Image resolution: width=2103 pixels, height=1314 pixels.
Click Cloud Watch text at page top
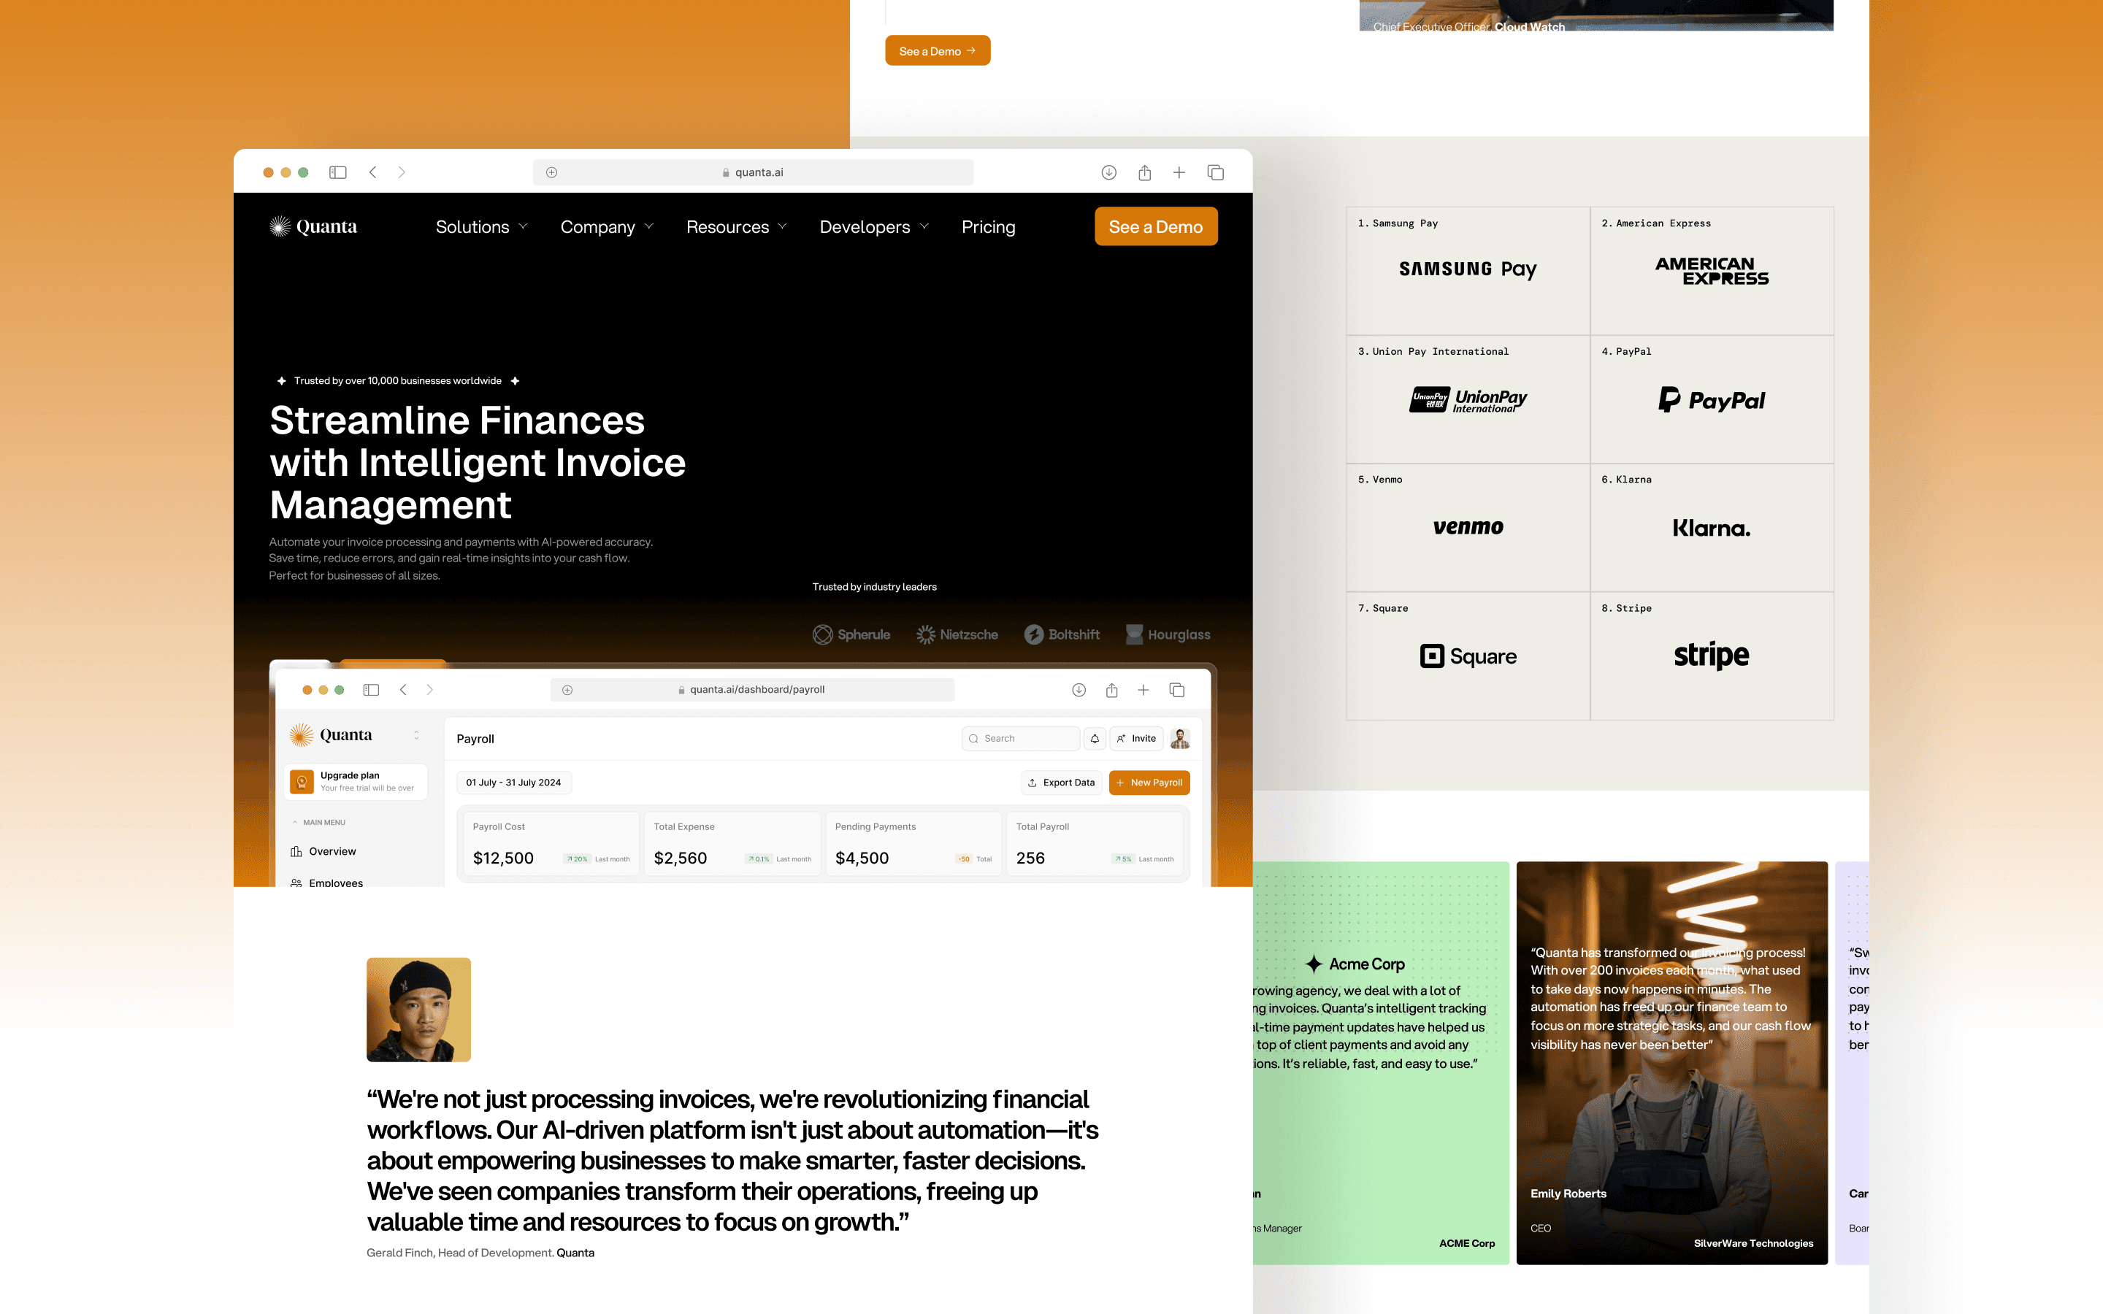pos(1530,26)
